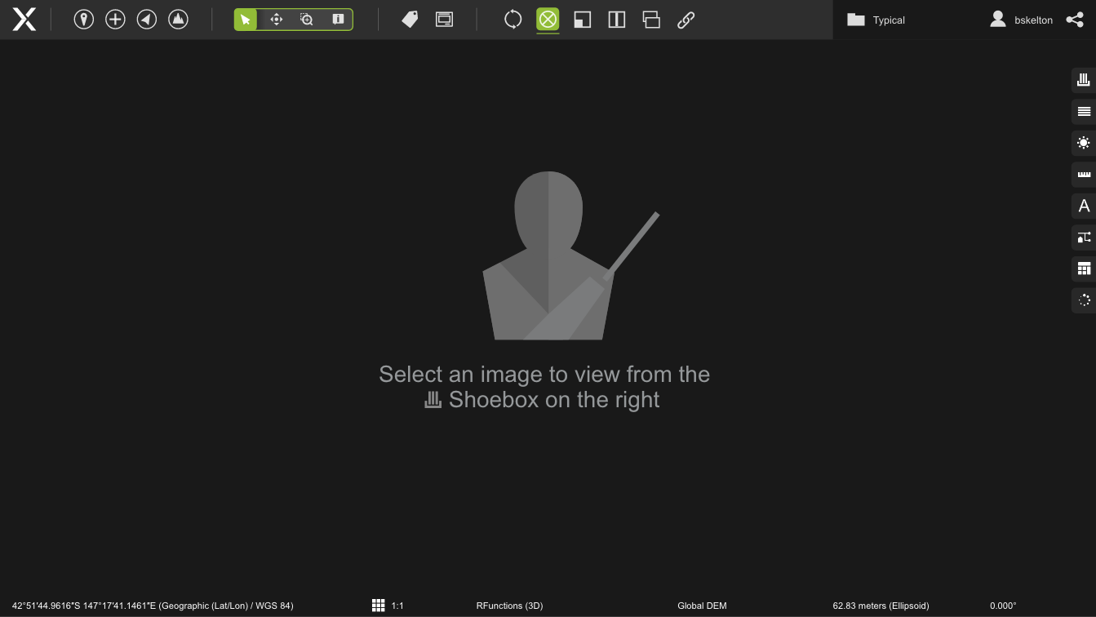
Task: Click the circular refresh arrows icon
Action: [x=513, y=20]
